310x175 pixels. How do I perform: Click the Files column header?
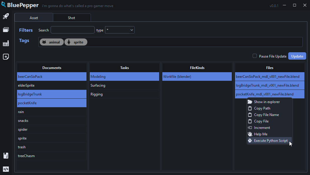(x=270, y=68)
